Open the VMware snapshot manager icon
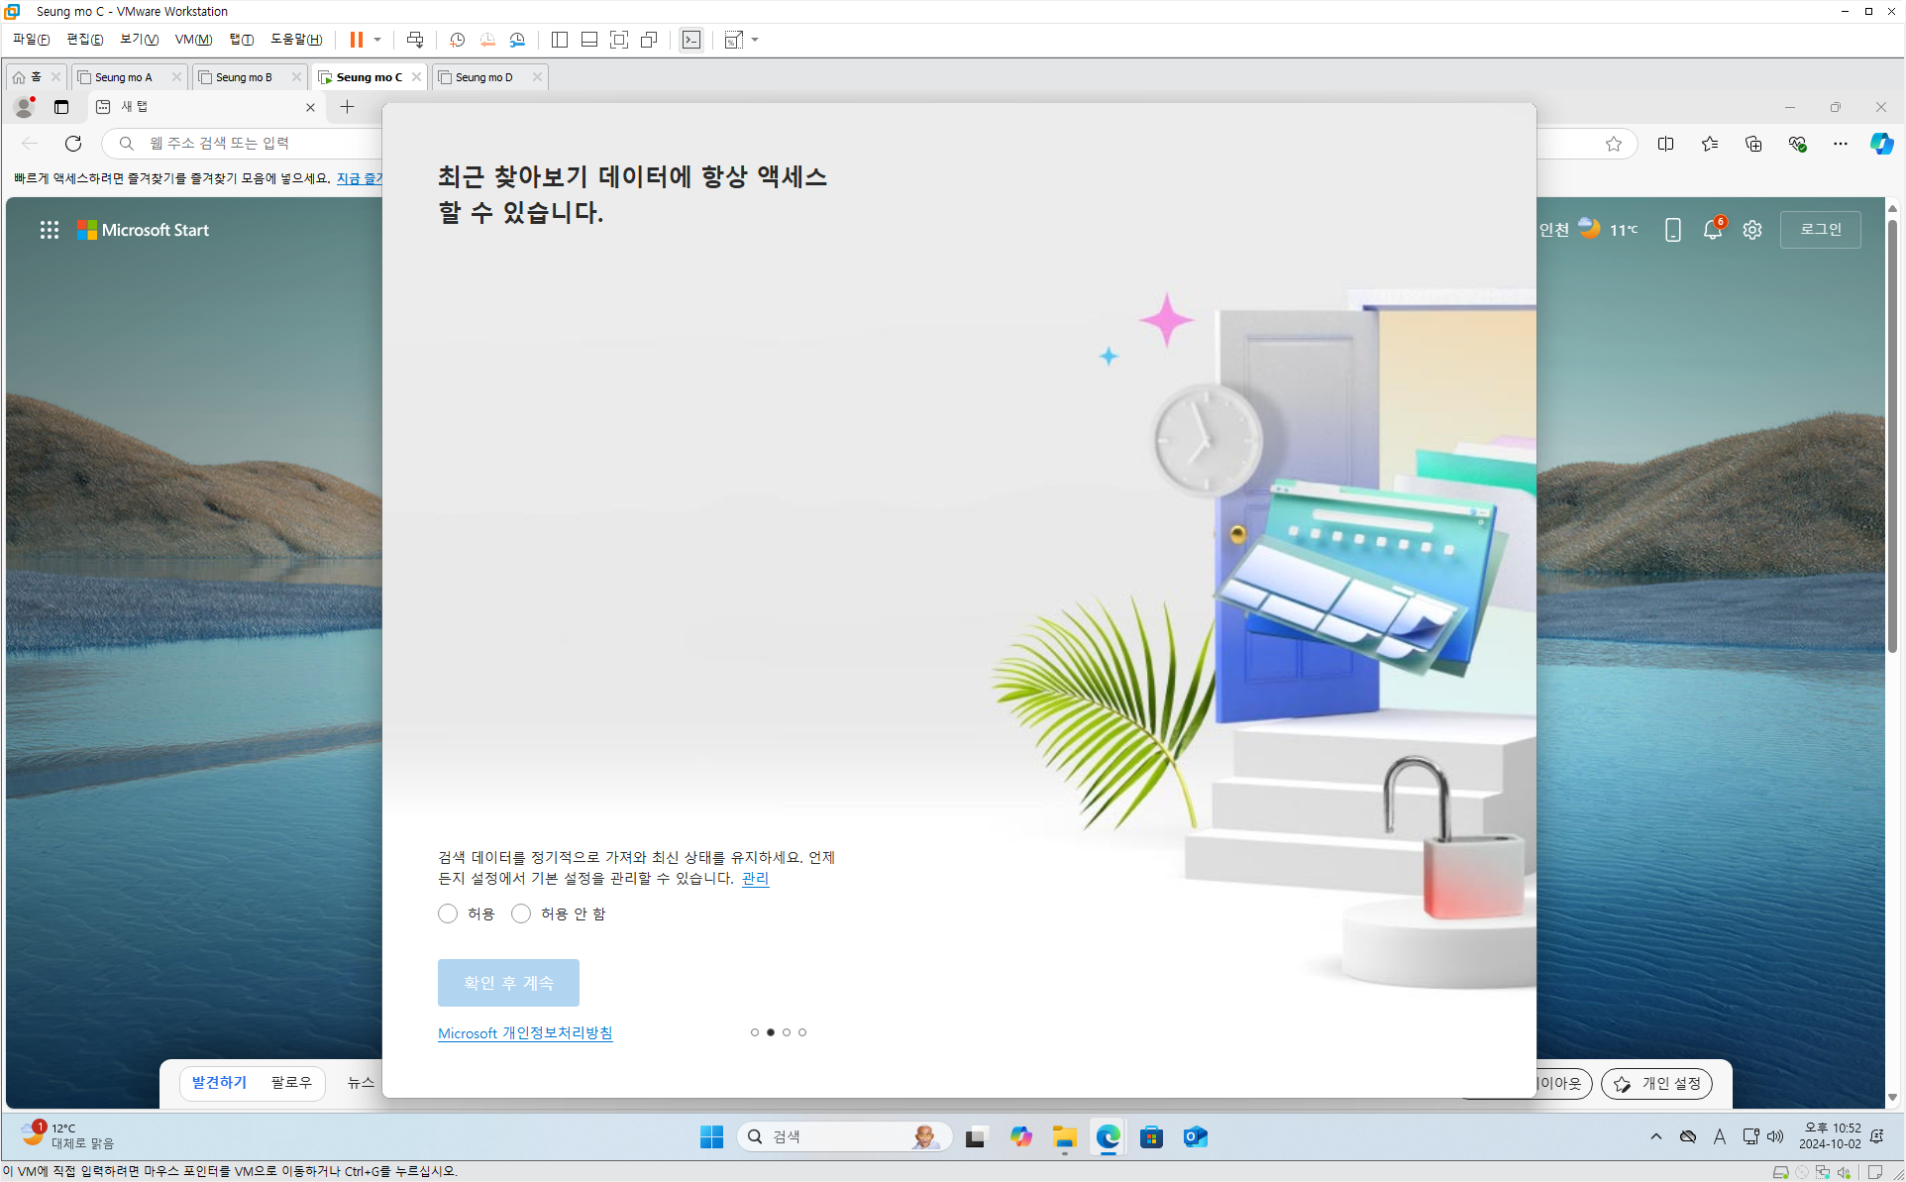 click(517, 40)
